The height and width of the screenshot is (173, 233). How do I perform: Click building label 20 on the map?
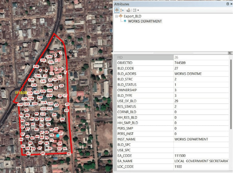tap(67, 104)
